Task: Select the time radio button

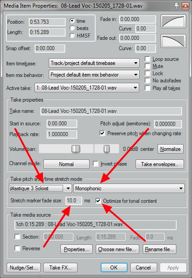Action: point(72,21)
